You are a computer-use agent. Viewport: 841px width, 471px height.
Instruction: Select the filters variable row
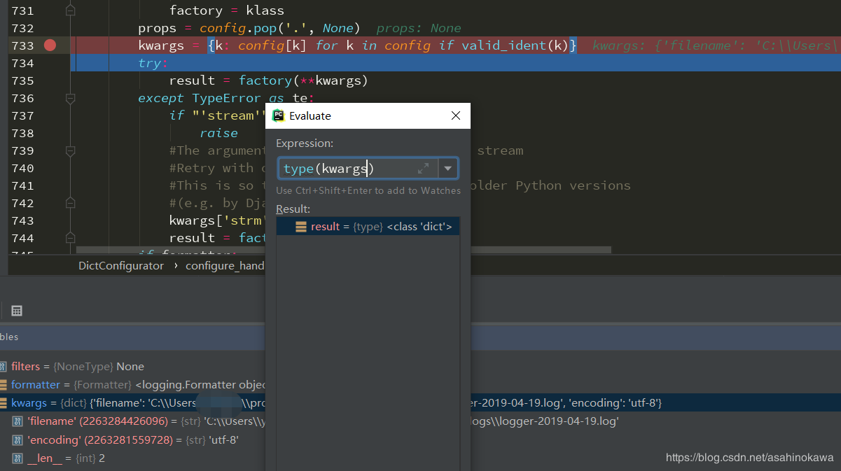132,367
